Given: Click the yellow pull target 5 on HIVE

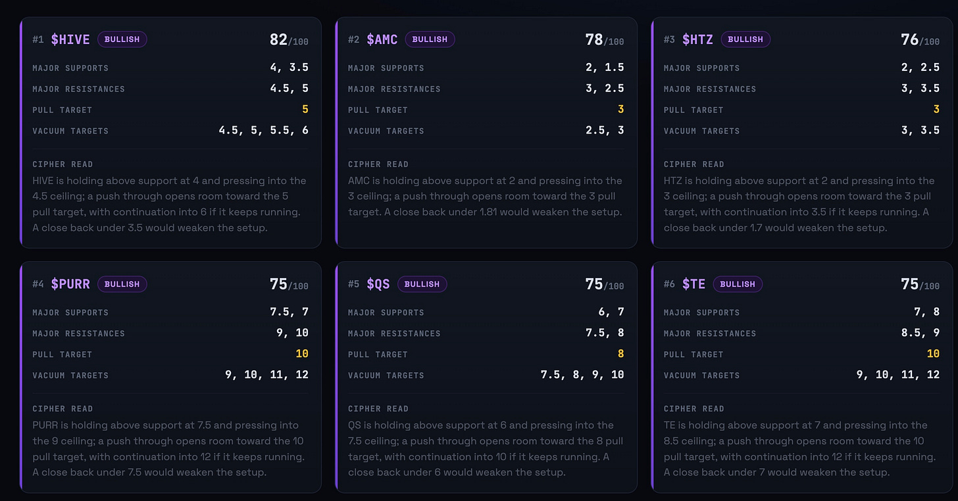Looking at the screenshot, I should (x=305, y=110).
